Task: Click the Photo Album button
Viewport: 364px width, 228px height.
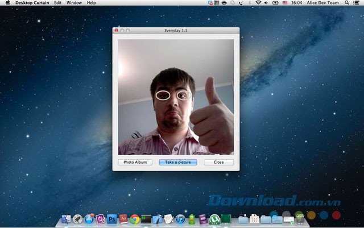Action: (135, 162)
